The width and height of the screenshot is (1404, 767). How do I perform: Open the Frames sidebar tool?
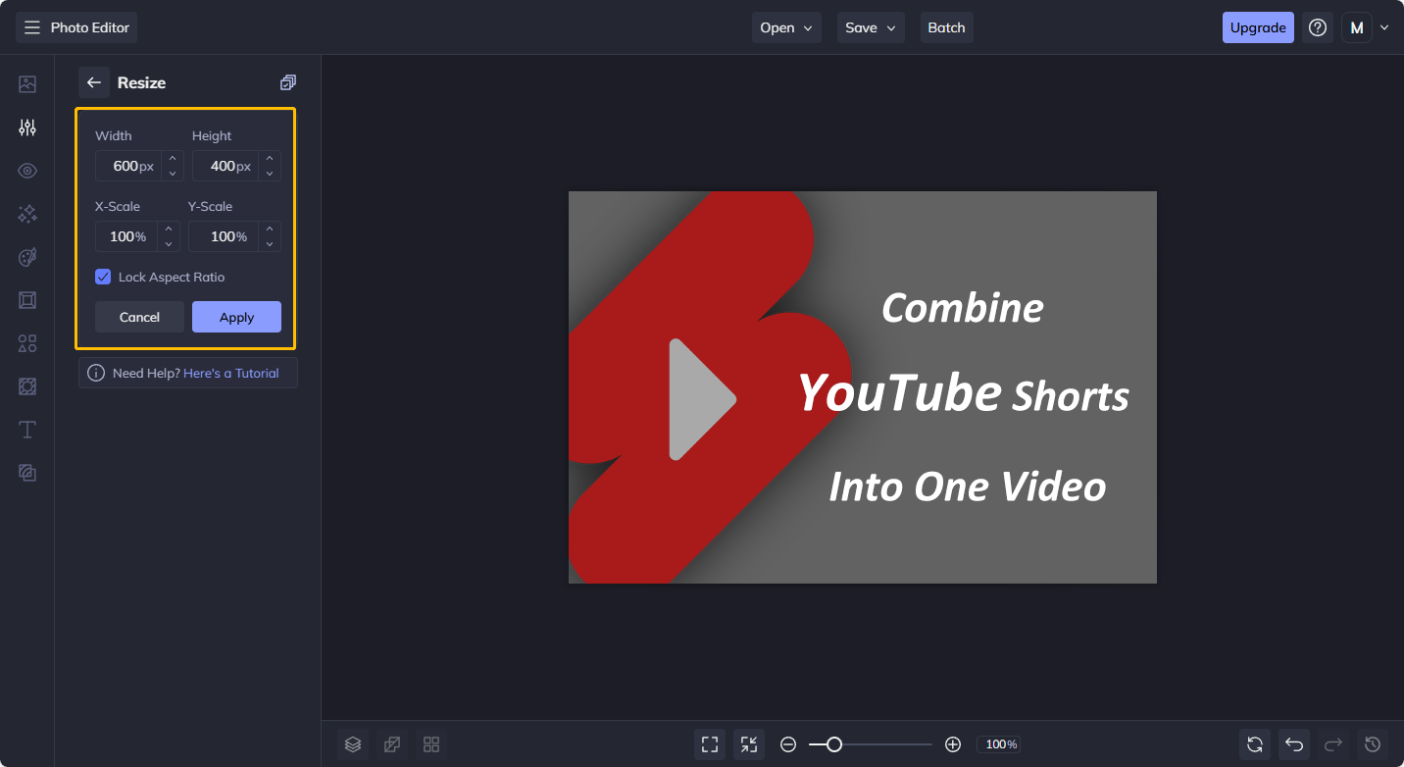27,300
